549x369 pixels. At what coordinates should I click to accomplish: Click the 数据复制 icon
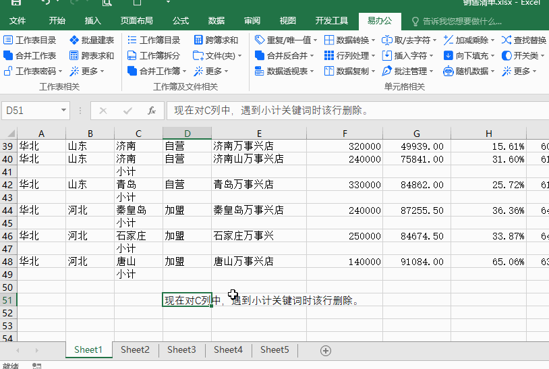click(328, 71)
